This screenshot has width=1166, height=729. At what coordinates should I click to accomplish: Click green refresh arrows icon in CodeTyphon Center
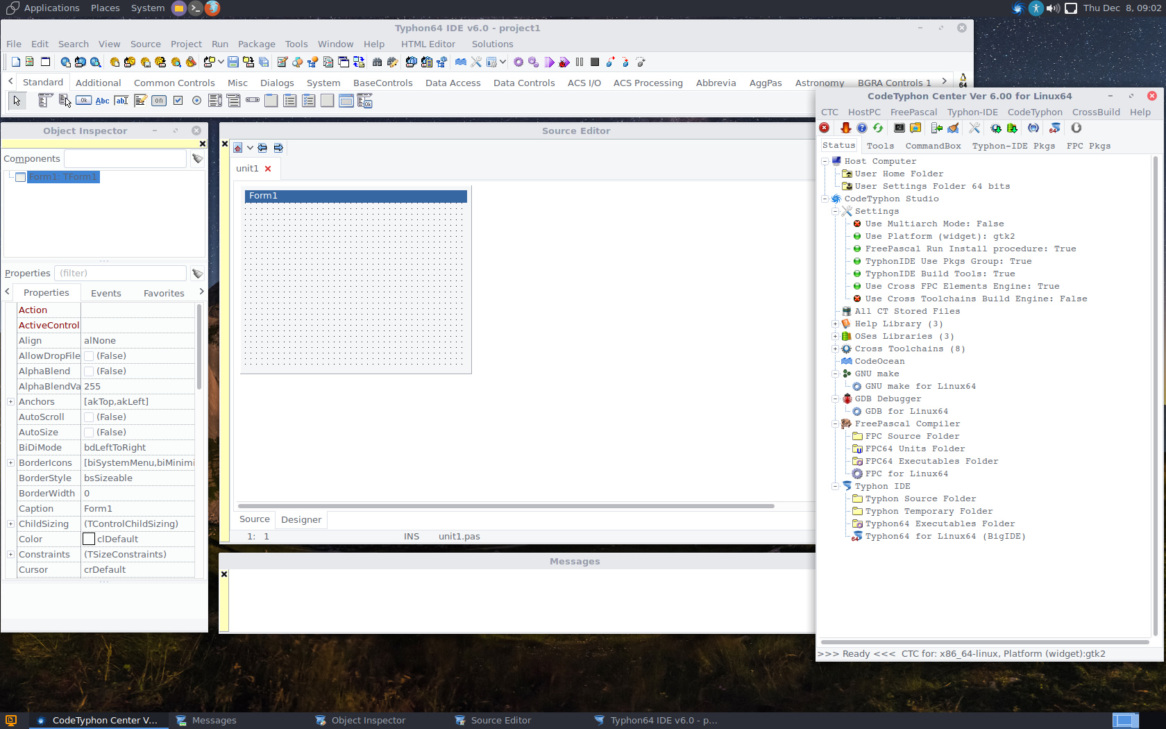(878, 128)
